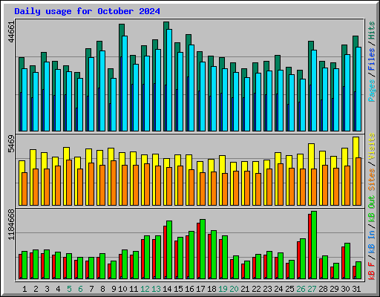Image resolution: width=380 pixels, height=297 pixels.
Task: Click the 'Daily usage for October 2024' title
Action: point(87,11)
